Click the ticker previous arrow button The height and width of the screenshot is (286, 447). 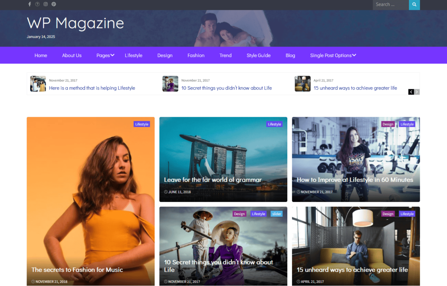tap(411, 92)
